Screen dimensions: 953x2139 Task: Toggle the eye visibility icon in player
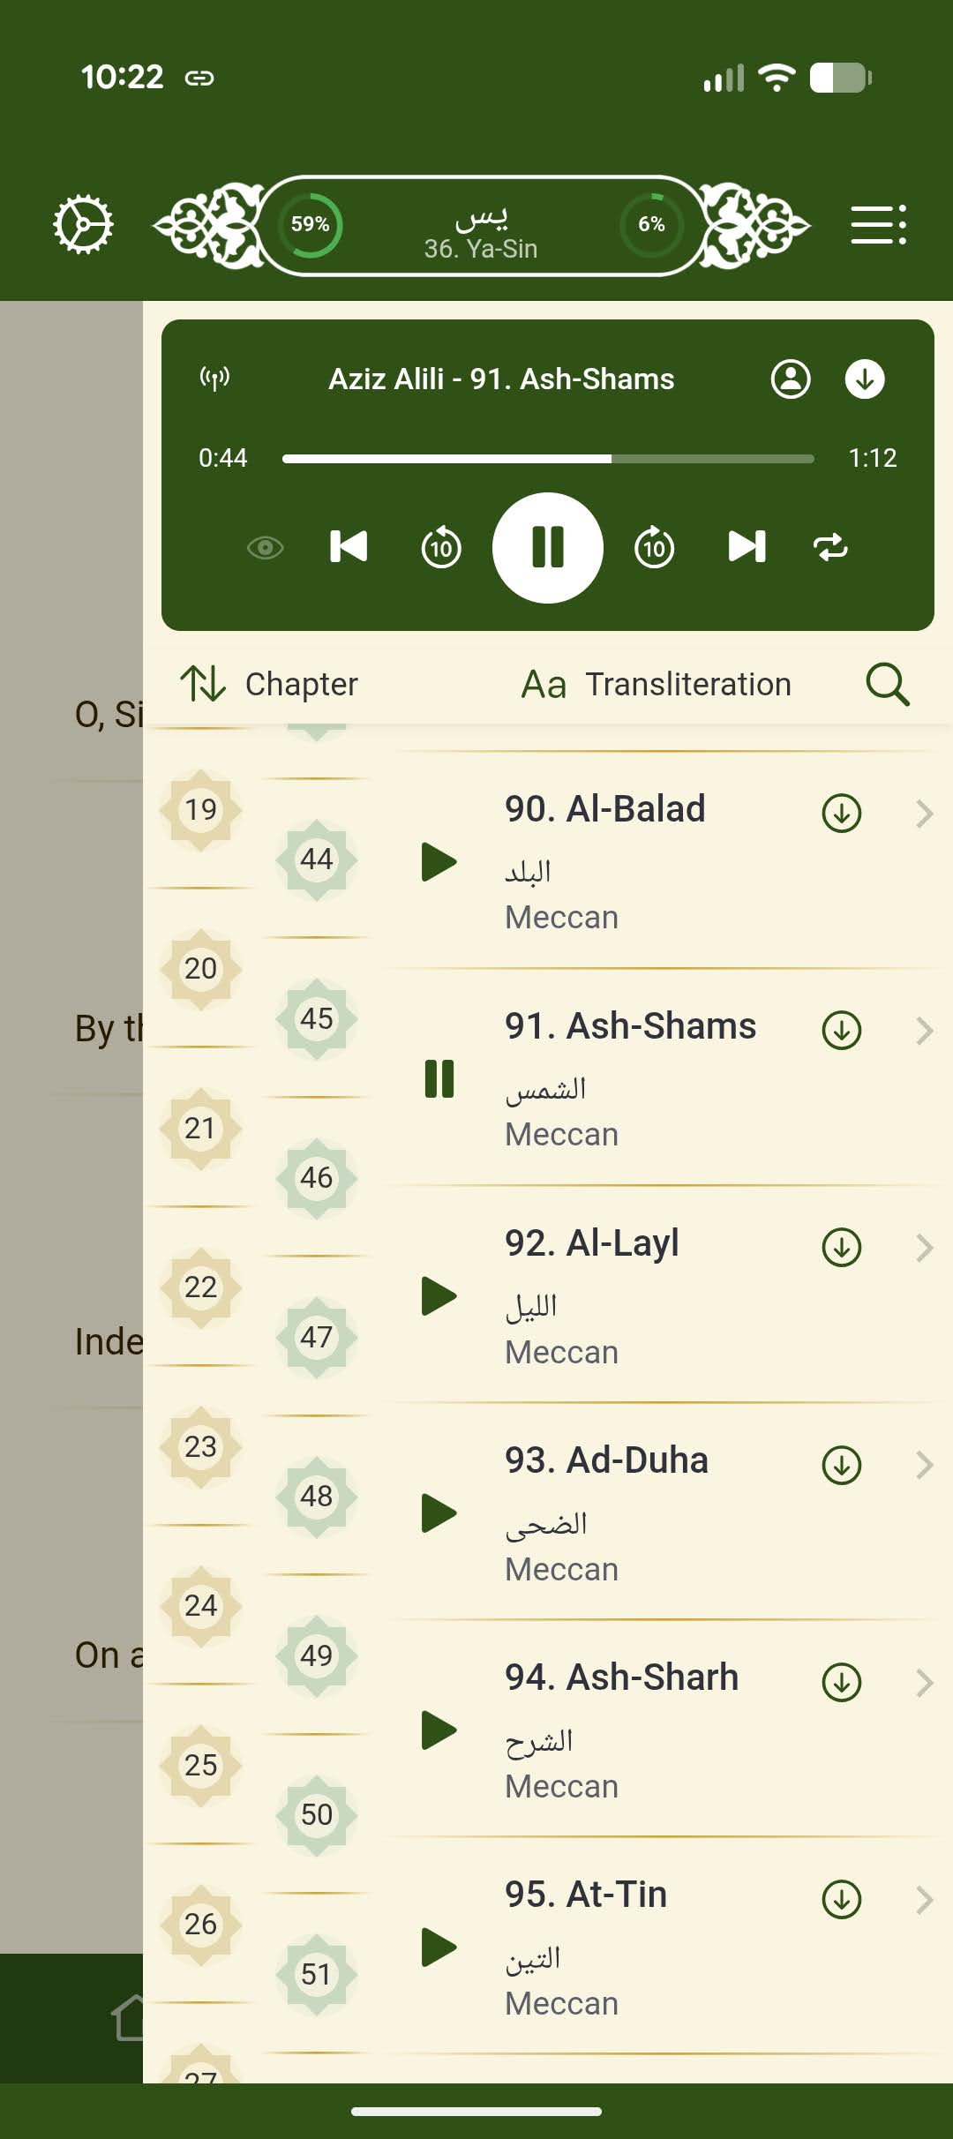coord(265,548)
